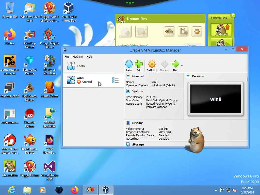Click the VBoxSVGA graphics controller value
Viewport: 260px width, 195px height.
pyautogui.click(x=165, y=132)
